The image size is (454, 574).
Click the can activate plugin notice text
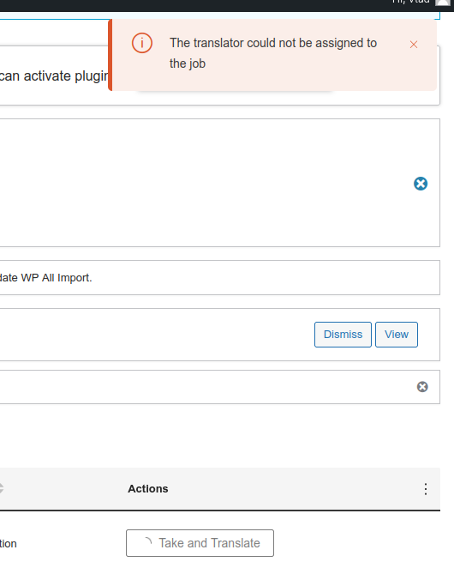coord(54,76)
